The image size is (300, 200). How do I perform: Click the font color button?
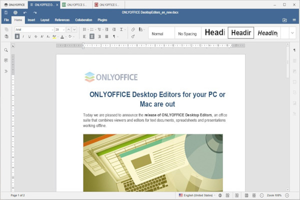click(x=62, y=36)
